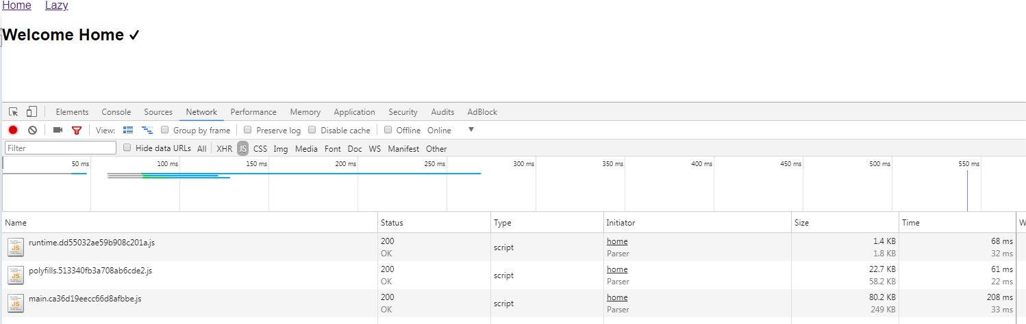Stop recording the network log
Image resolution: width=1026 pixels, height=324 pixels.
pyautogui.click(x=13, y=131)
